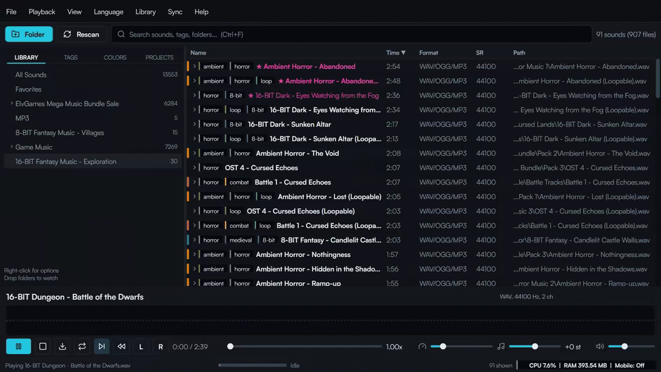Open the Language menu
The image size is (661, 372).
click(108, 12)
